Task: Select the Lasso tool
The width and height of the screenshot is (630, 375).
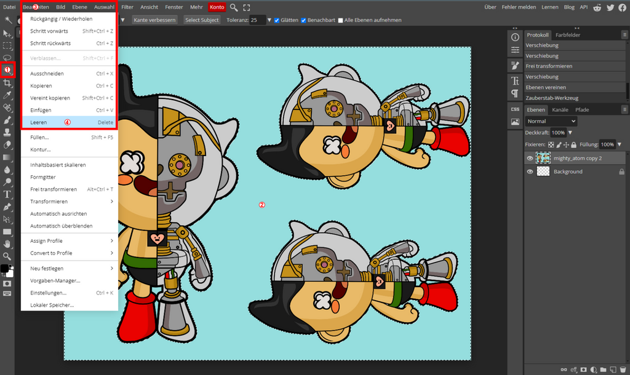Action: [7, 58]
